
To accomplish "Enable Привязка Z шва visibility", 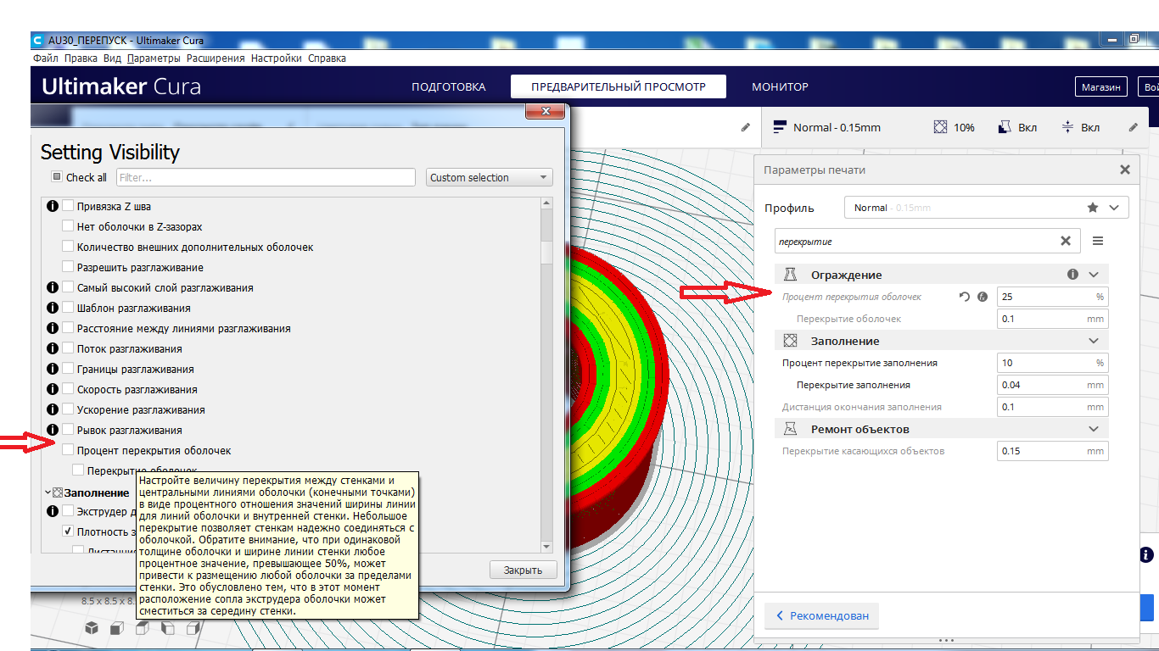I will 68,206.
